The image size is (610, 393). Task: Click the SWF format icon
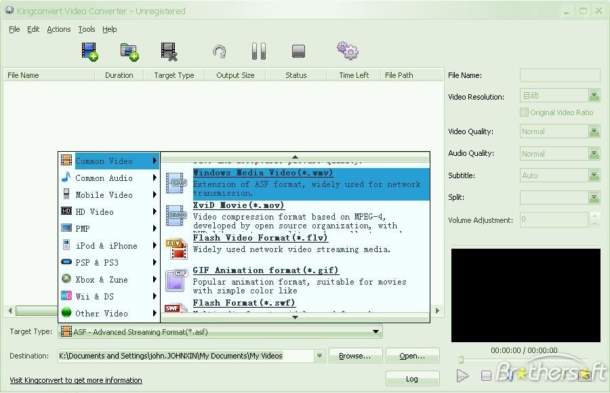click(x=175, y=308)
